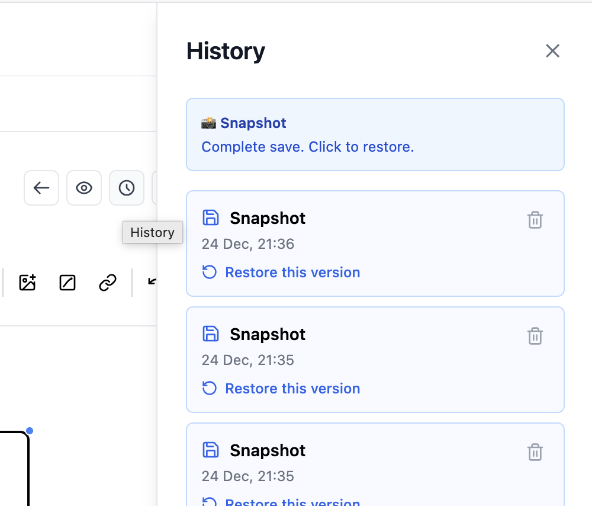592x506 pixels.
Task: Click the bottom Restore this version link
Action: 292,502
